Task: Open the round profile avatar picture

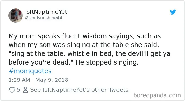Action: pyautogui.click(x=16, y=15)
